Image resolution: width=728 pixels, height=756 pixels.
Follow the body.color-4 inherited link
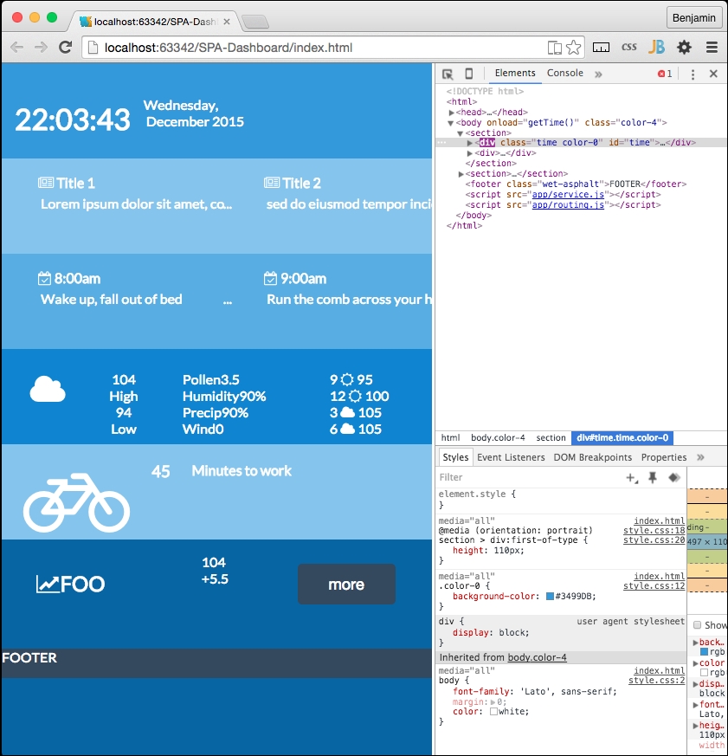tap(537, 657)
